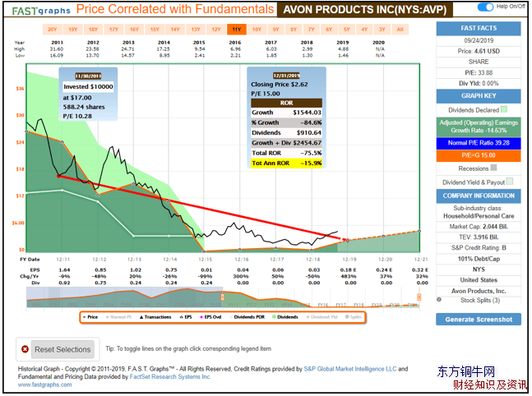Click the 12/31/2019 date label on chart
The image size is (532, 396).
[x=286, y=76]
